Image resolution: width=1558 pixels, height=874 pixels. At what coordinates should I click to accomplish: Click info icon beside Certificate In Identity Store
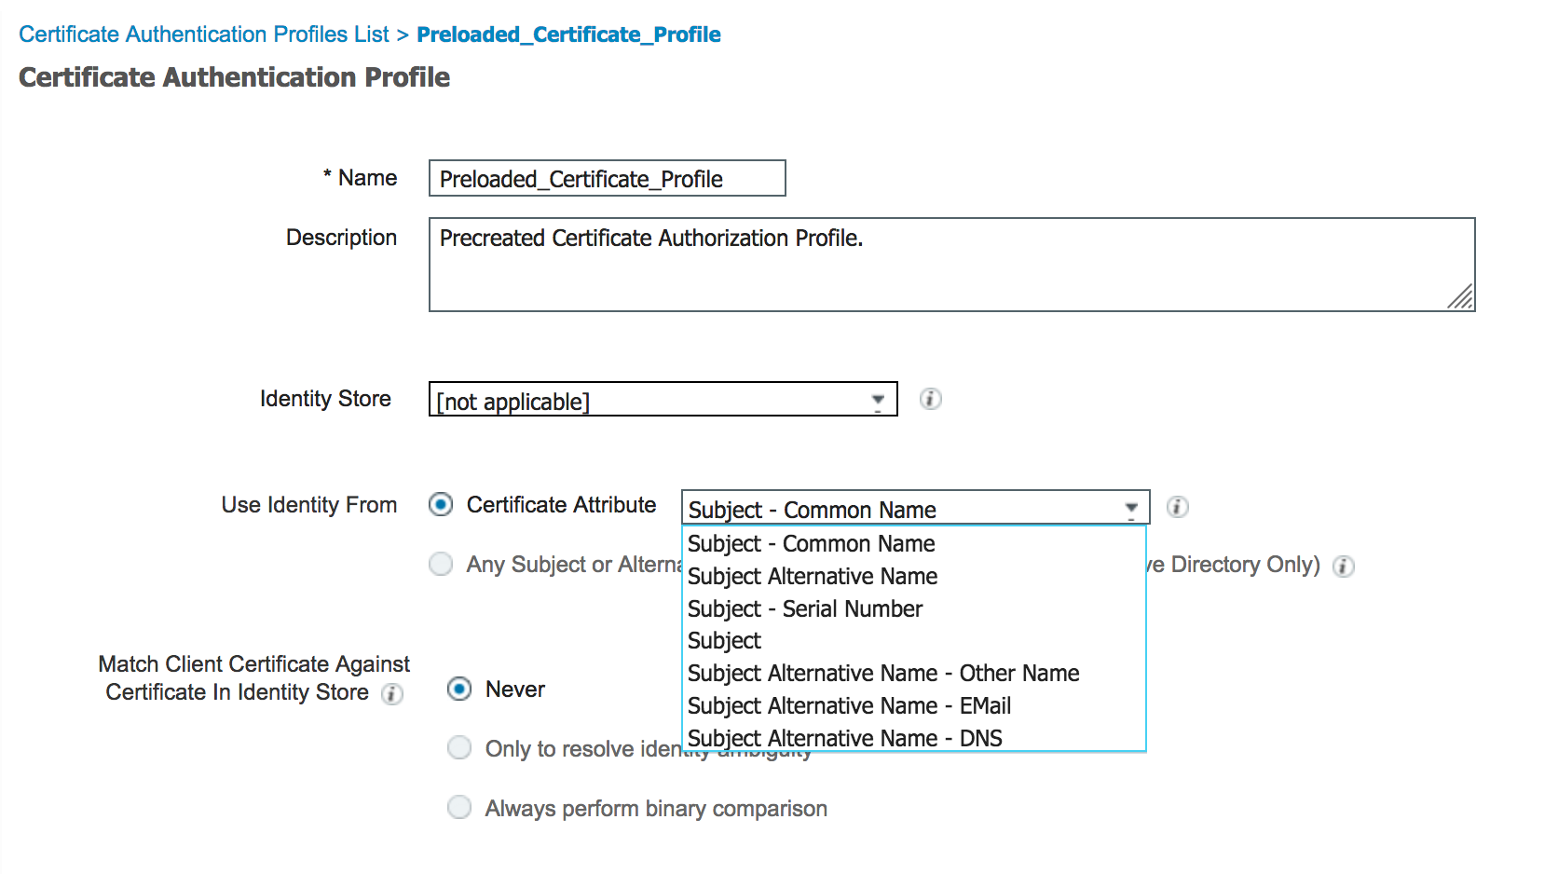tap(392, 694)
